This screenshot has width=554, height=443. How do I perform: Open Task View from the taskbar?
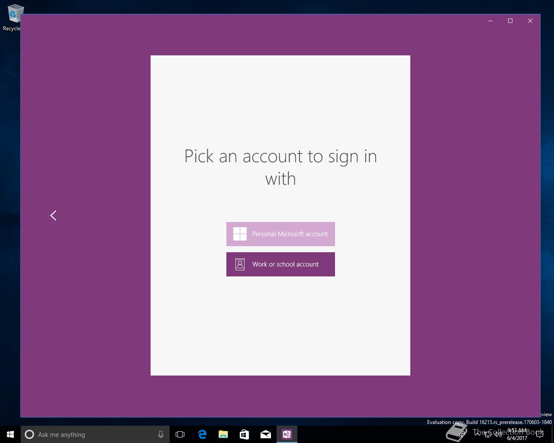[180, 434]
